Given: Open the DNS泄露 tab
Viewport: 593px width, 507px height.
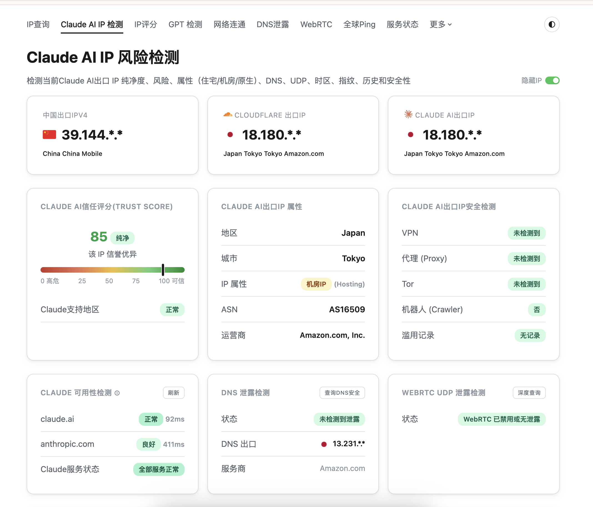Looking at the screenshot, I should pyautogui.click(x=273, y=24).
